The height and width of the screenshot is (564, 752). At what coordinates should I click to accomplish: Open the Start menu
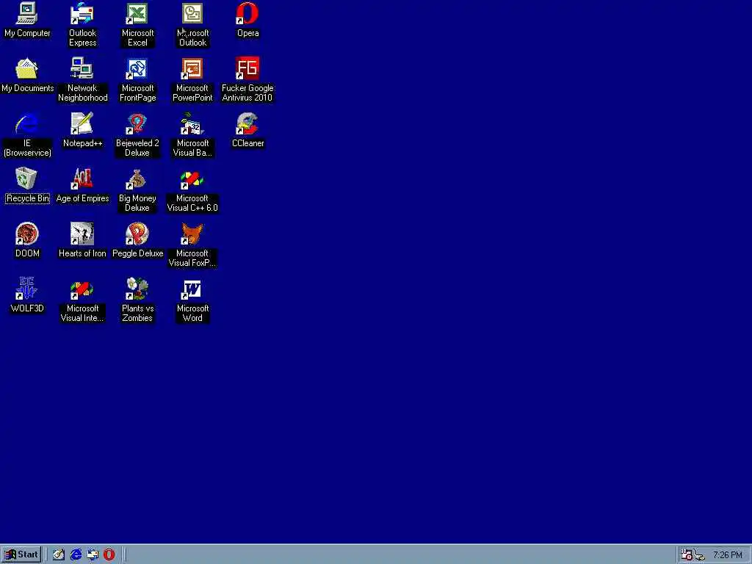coord(21,554)
